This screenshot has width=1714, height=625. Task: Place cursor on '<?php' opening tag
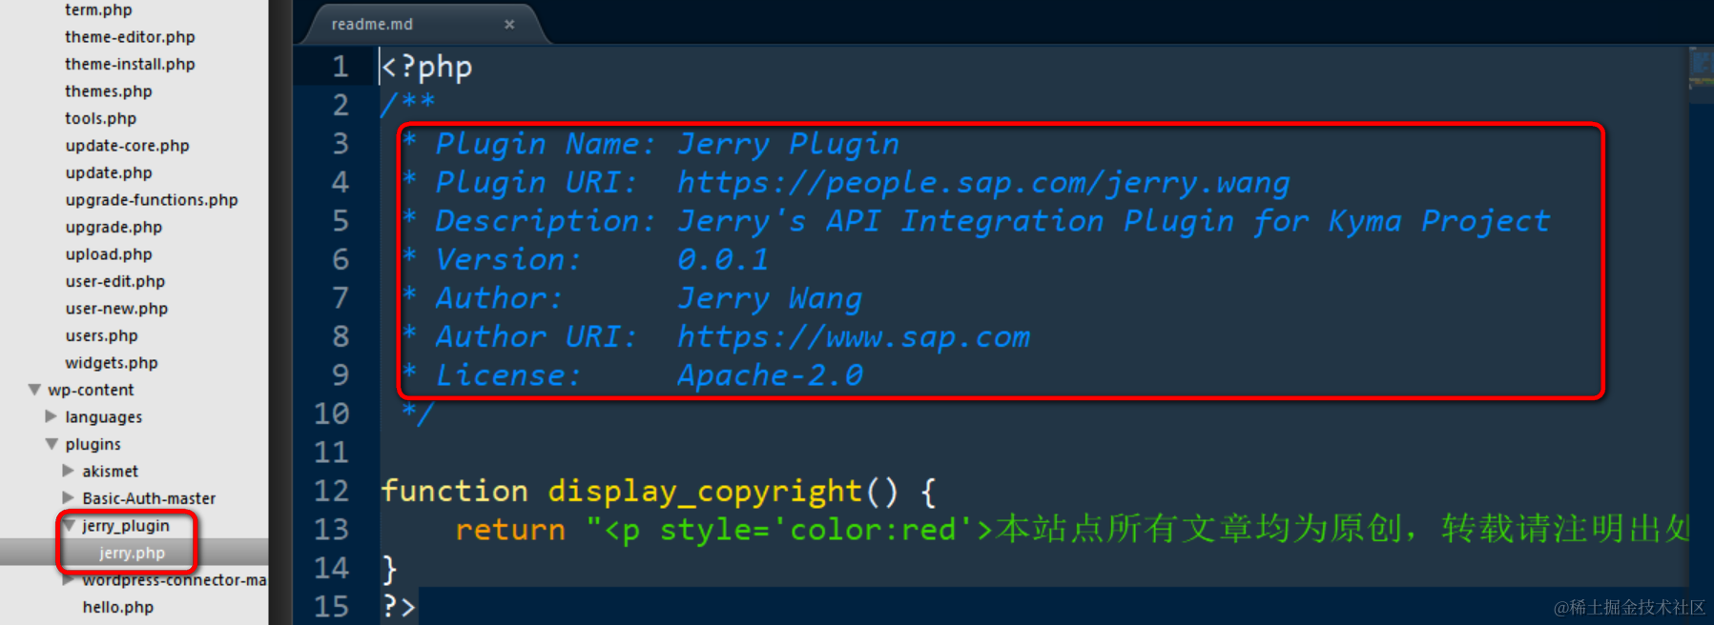(x=426, y=67)
